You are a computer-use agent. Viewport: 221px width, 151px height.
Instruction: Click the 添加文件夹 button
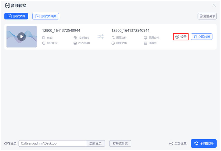coord(46,16)
